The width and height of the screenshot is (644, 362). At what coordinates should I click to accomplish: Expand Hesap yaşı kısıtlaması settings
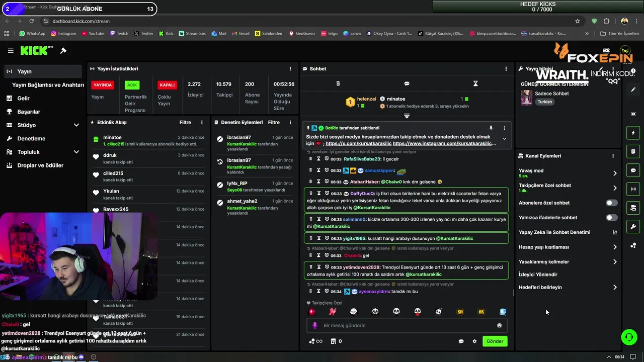[x=615, y=247]
